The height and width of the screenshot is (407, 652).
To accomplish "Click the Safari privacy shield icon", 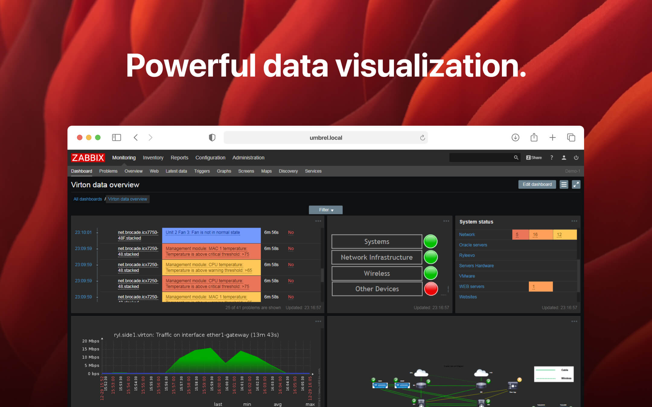I will [x=212, y=137].
